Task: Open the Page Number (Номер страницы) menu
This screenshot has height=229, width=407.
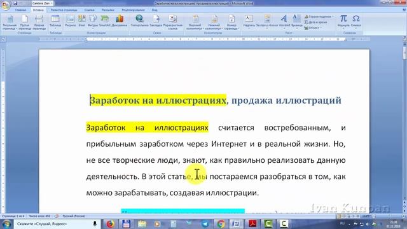Action: [x=231, y=22]
